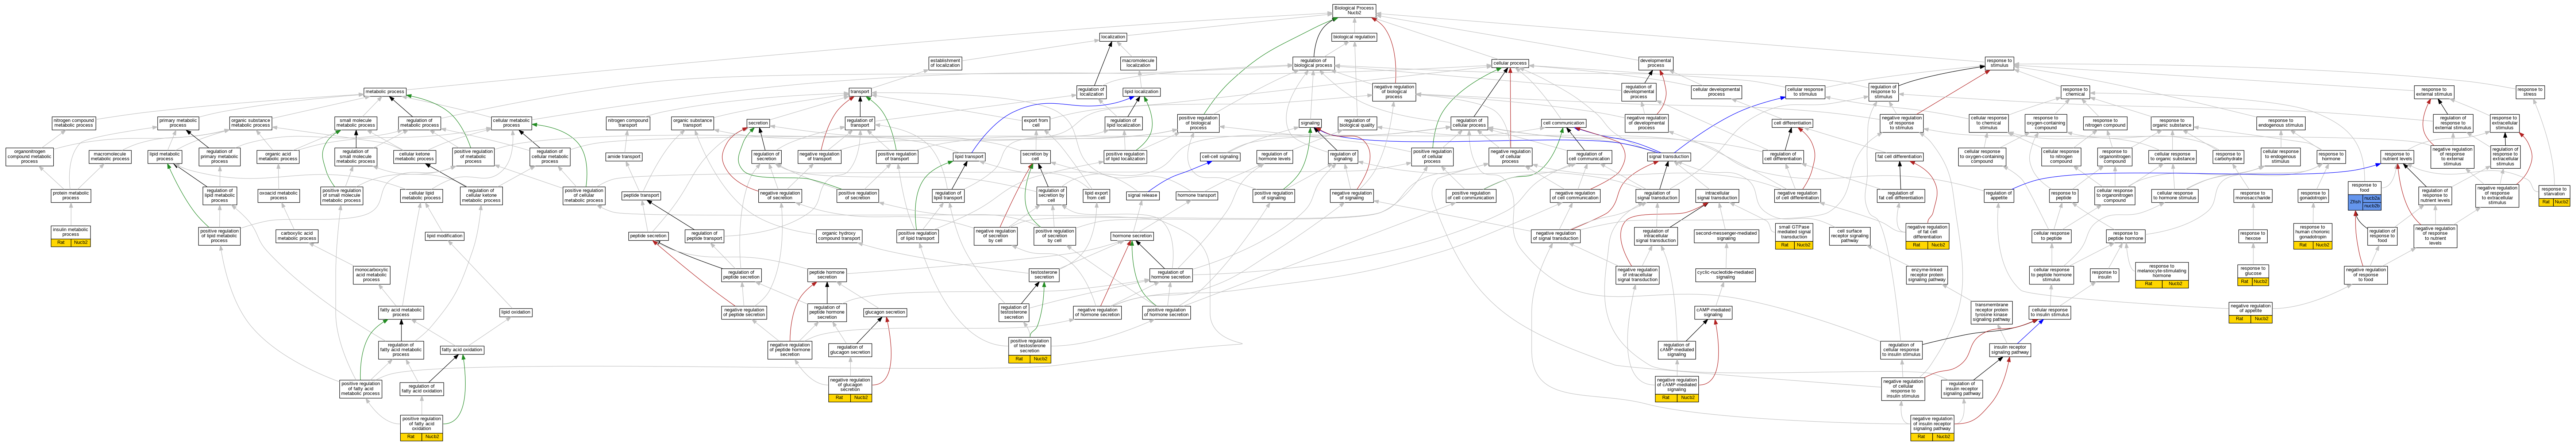Open the 'cellular process' node
The height and width of the screenshot is (445, 2576).
pyautogui.click(x=1510, y=63)
